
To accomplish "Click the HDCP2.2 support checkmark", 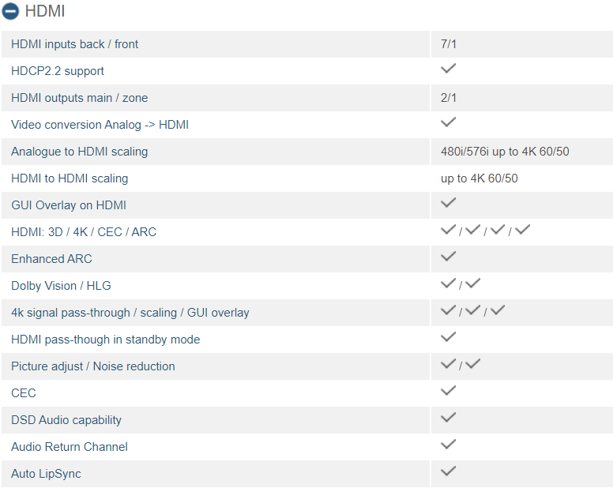I will point(448,69).
